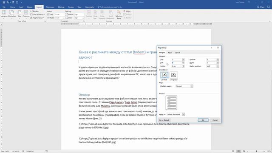Image resolution: width=272 pixels, height=153 pixels.
Task: Switch to the Home ribbon tab
Action: click(12, 7)
